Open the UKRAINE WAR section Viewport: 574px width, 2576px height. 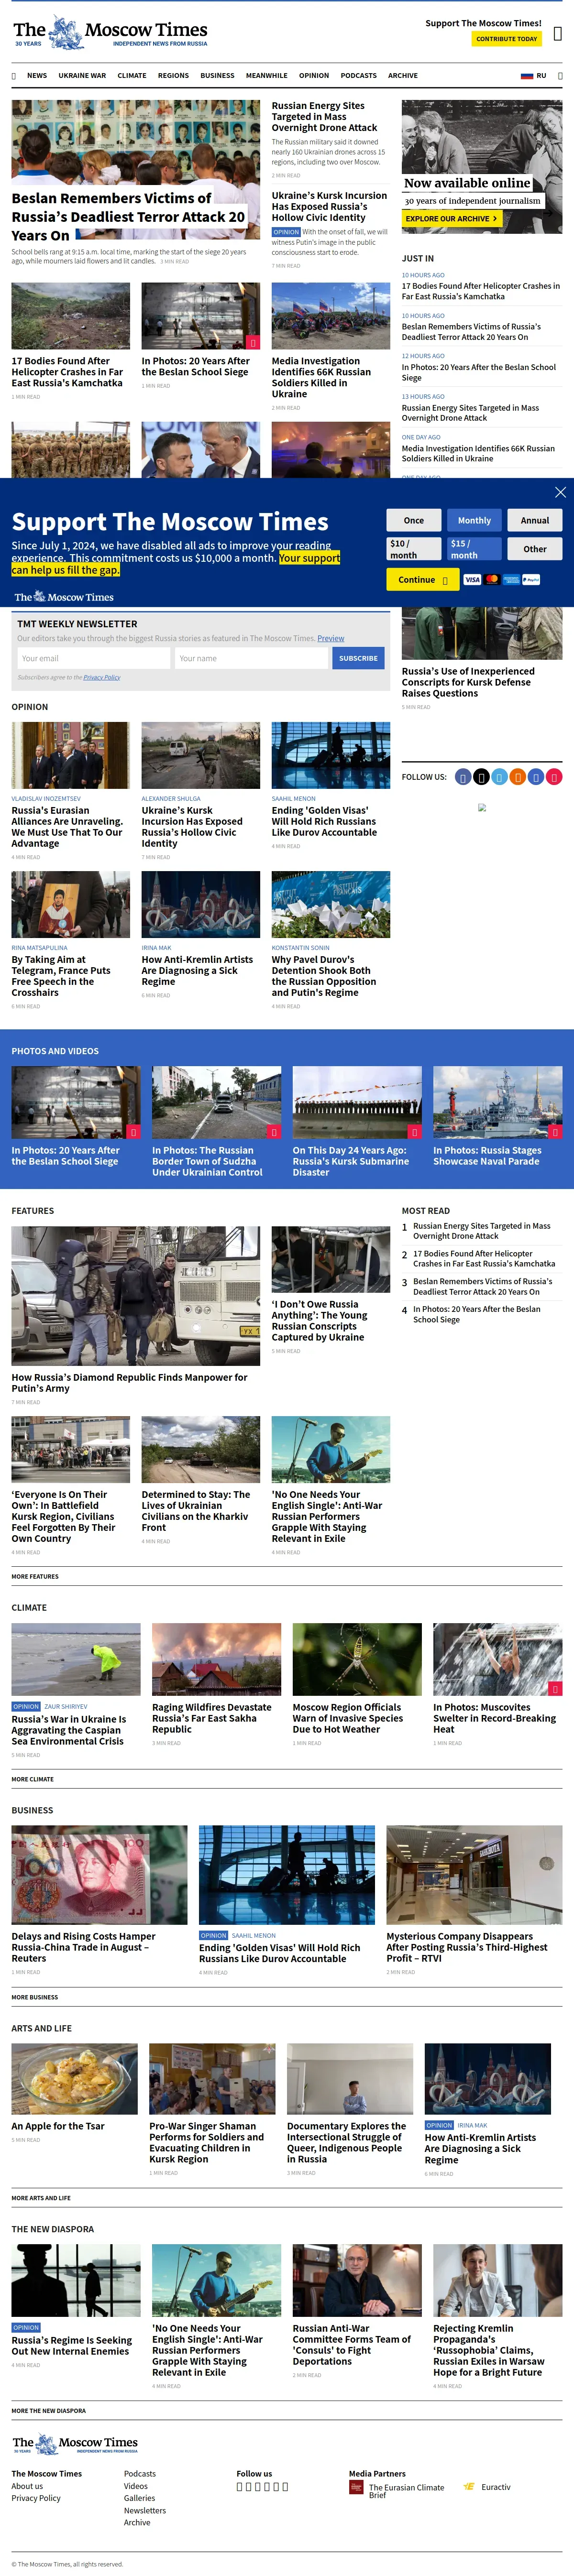pos(82,75)
